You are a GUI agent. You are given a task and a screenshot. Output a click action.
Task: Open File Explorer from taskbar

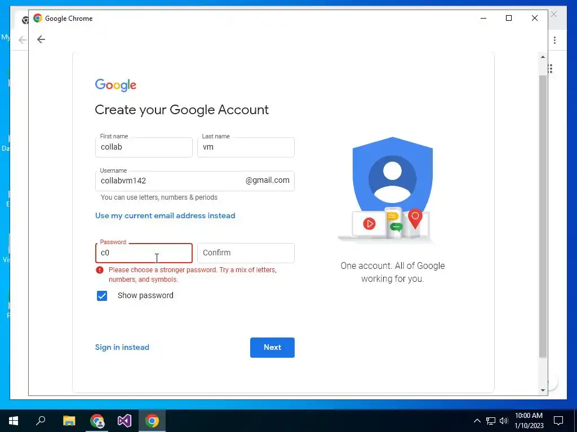coord(69,421)
